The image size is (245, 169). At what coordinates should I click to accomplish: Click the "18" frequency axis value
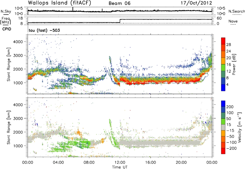click(21, 18)
